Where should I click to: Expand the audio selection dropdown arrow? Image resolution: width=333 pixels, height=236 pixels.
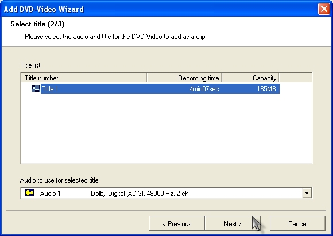(307, 193)
